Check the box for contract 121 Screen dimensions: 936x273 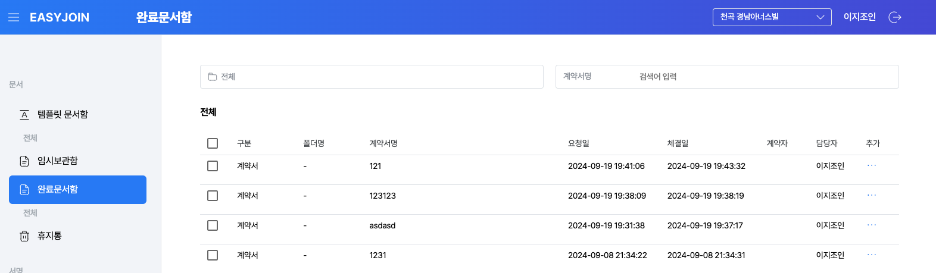click(x=213, y=166)
